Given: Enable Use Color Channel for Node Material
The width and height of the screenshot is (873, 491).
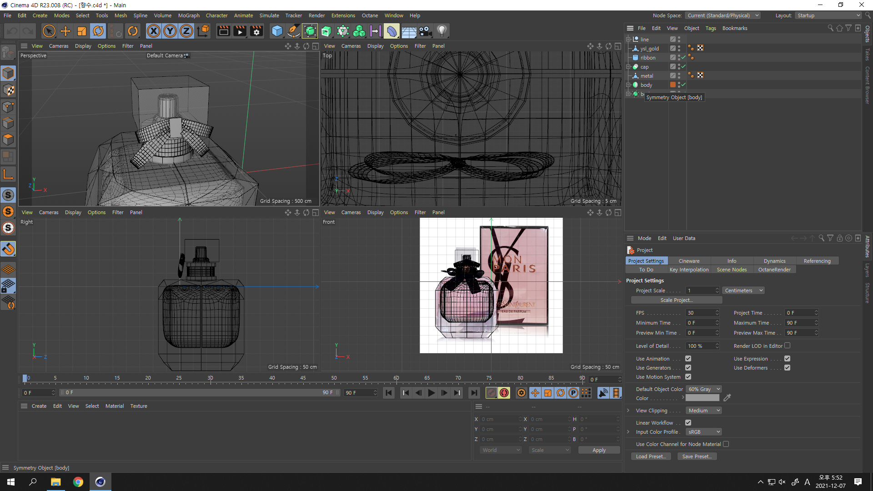Looking at the screenshot, I should 726,444.
